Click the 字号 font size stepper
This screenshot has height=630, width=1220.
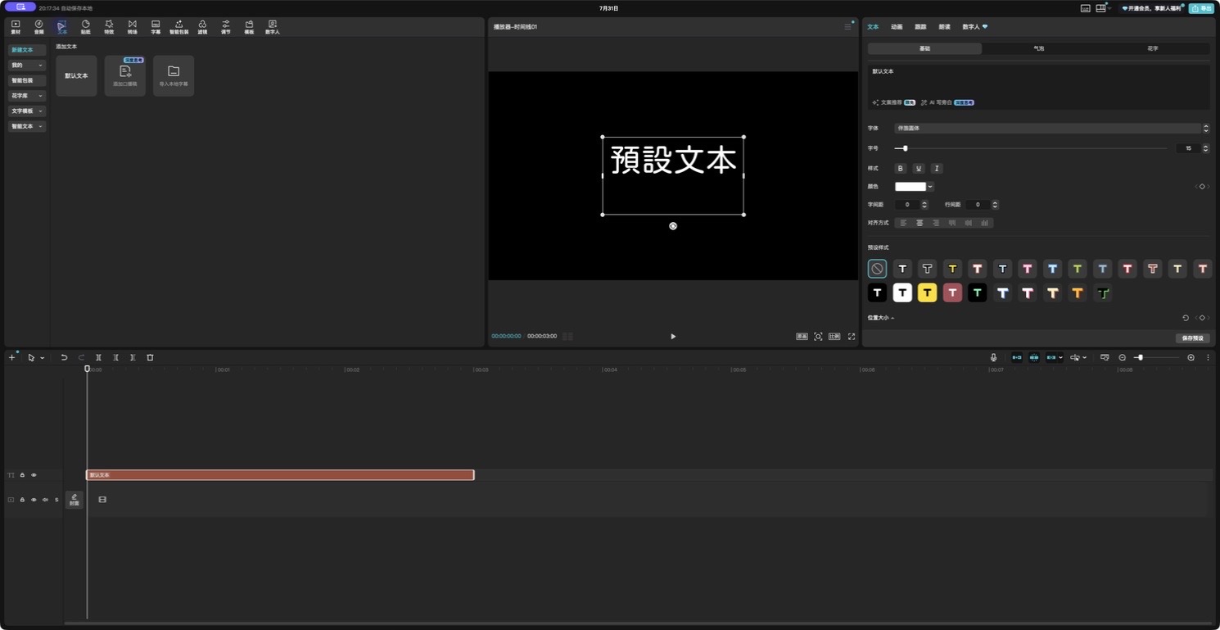tap(1205, 148)
